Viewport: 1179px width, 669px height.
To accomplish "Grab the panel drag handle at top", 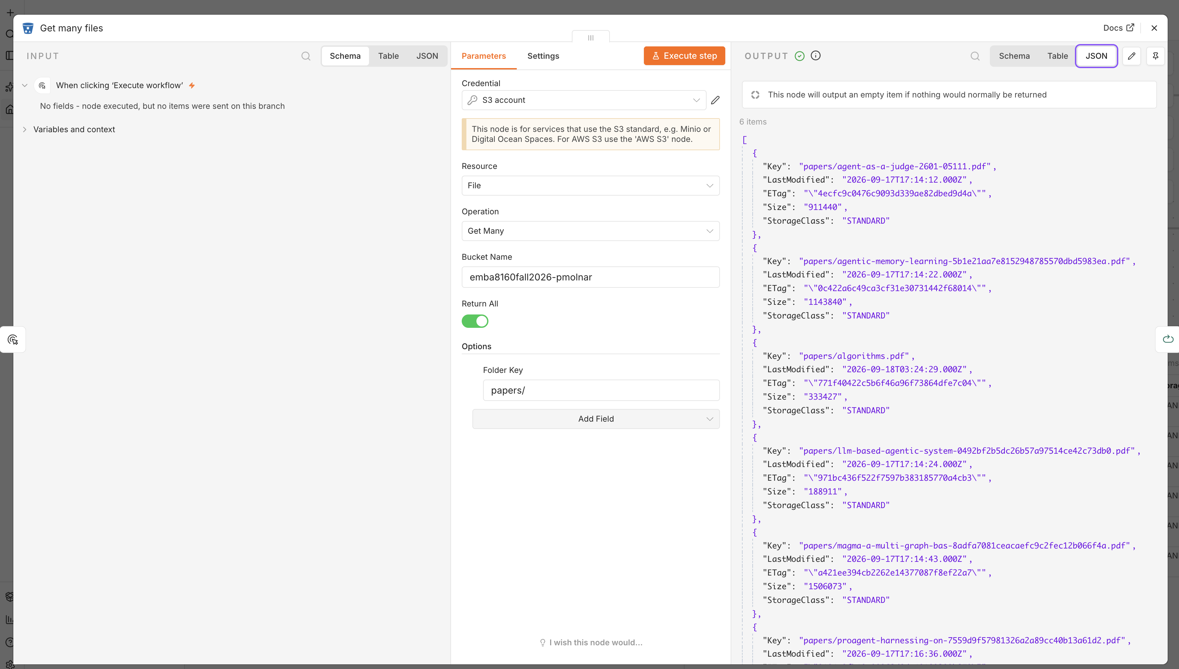I will pos(591,37).
